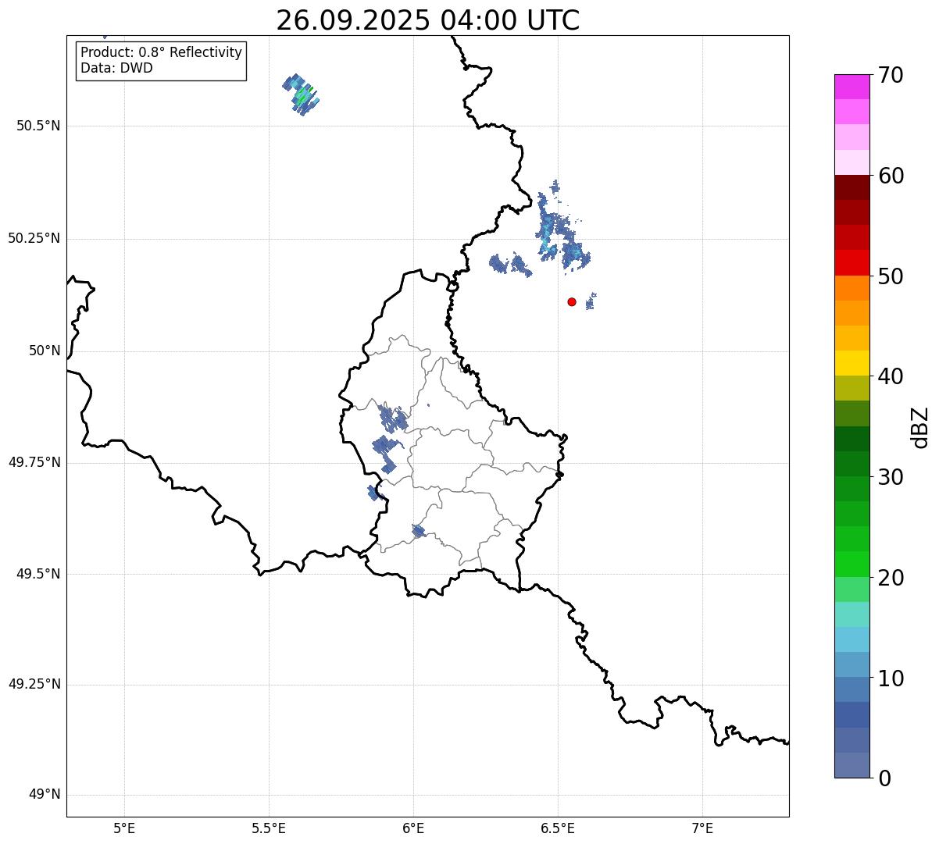
Task: Click the small radar echo just right of red dot
Action: (x=591, y=301)
